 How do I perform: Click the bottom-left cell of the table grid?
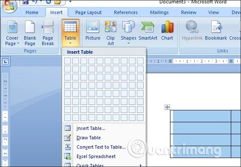[68, 118]
